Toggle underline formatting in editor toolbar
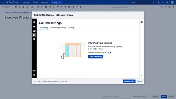The image size is (176, 99). pyautogui.click(x=23, y=7)
